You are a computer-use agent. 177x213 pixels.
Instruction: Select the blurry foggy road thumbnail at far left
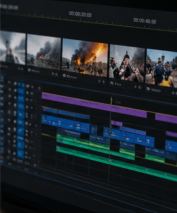(x=13, y=47)
